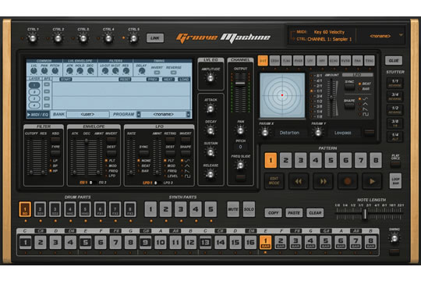The height and width of the screenshot is (281, 421).
Task: Click the LINK button
Action: (x=155, y=38)
